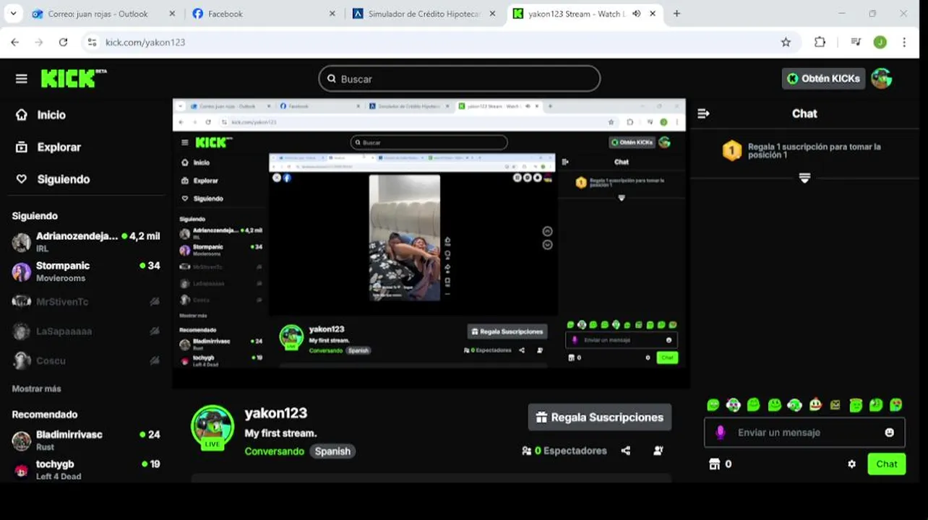Click Regala Suscripciones button
Image resolution: width=928 pixels, height=520 pixels.
(x=600, y=417)
